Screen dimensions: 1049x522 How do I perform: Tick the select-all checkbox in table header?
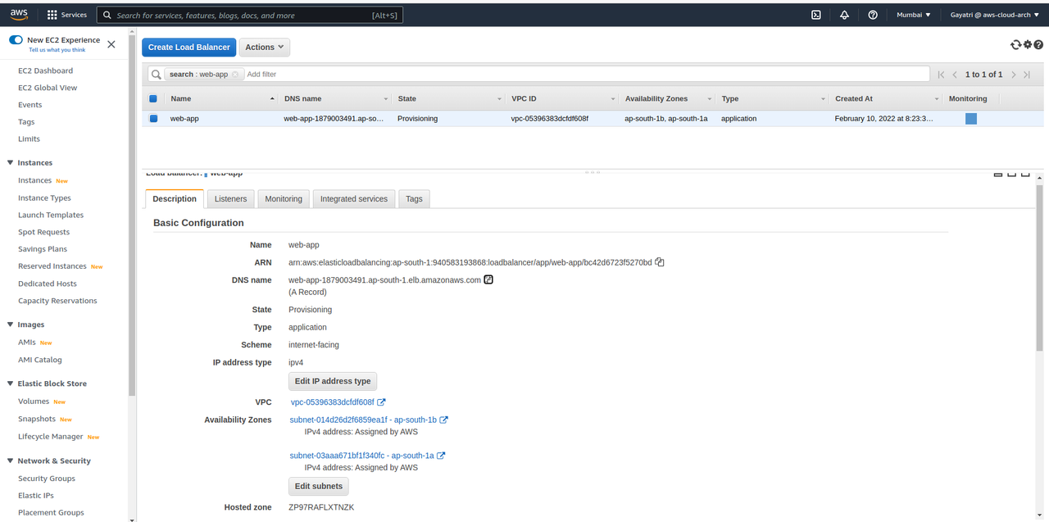point(152,98)
